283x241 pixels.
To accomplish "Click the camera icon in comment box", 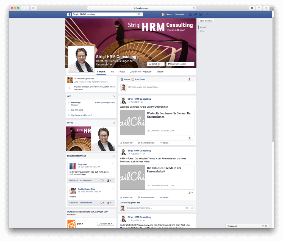I will pos(187,208).
